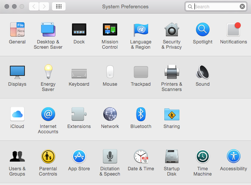251x185 pixels.
Task: Open the General preferences pane
Action: click(x=17, y=29)
